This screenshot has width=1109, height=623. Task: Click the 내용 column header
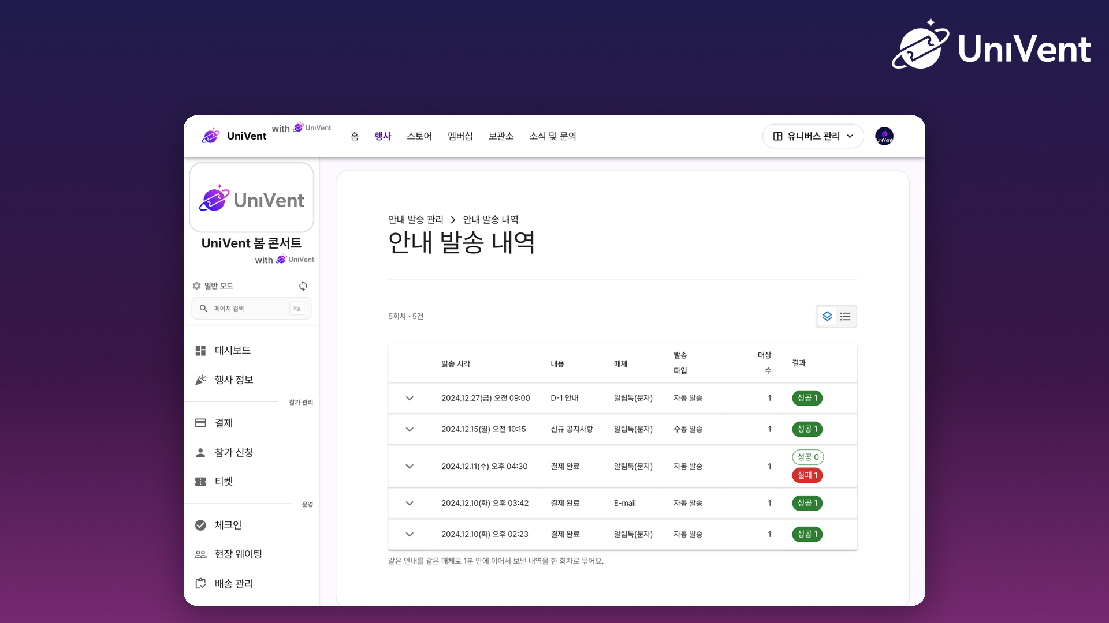click(557, 364)
